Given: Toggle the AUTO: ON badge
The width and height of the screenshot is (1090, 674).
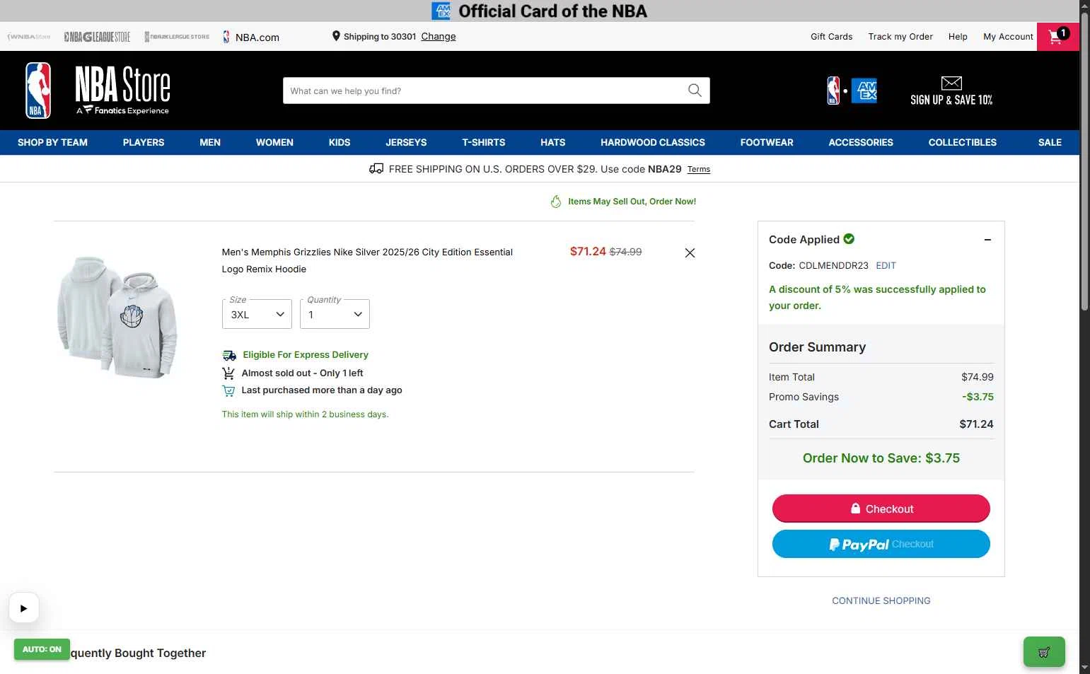Looking at the screenshot, I should (x=42, y=649).
